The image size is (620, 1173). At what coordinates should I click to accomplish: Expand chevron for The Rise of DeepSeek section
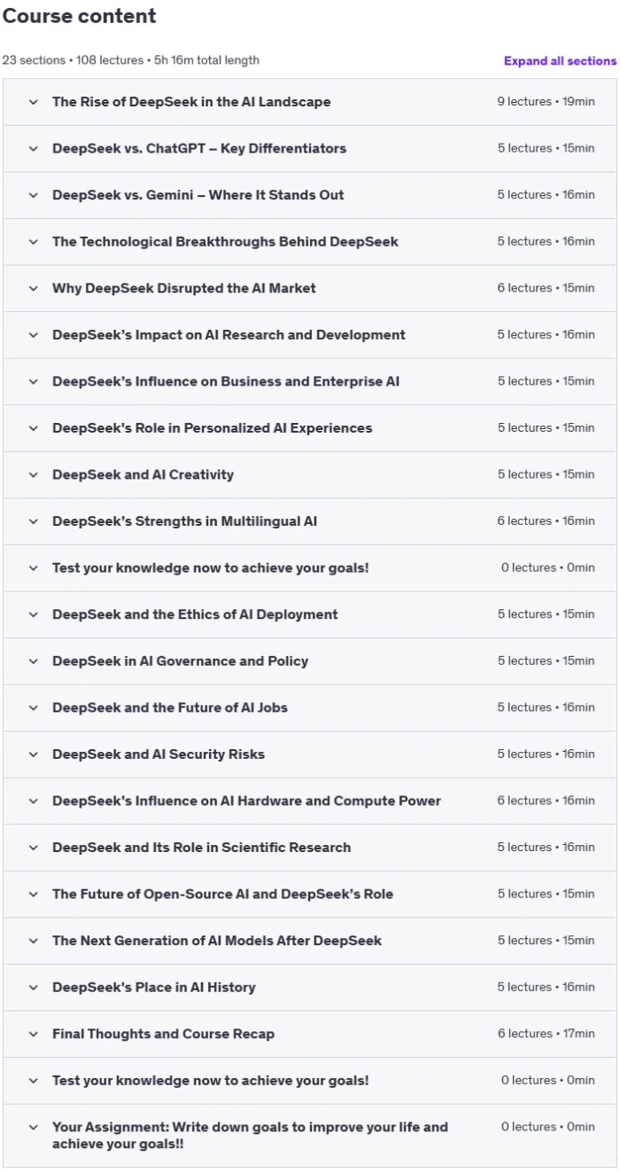[x=34, y=102]
